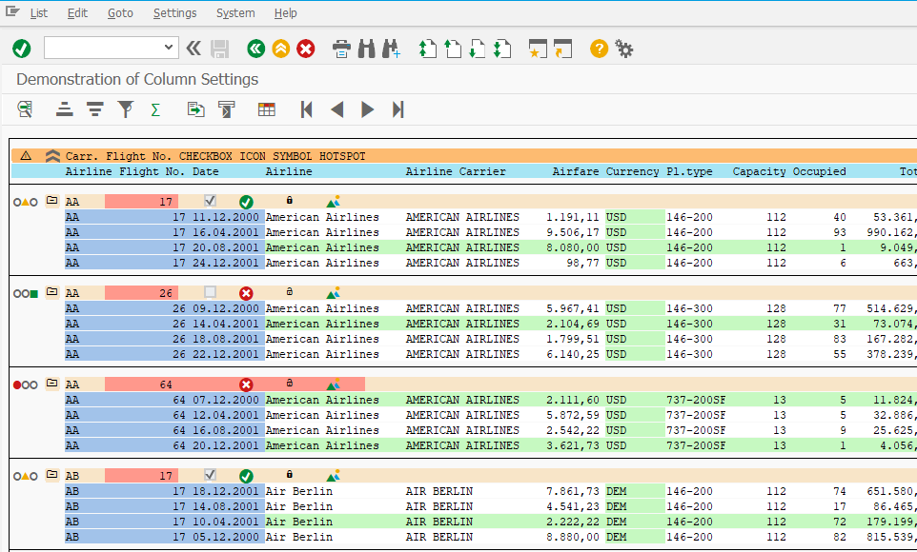This screenshot has width=917, height=552.
Task: Click hotspot picture icon in AB 17 group
Action: click(x=334, y=476)
